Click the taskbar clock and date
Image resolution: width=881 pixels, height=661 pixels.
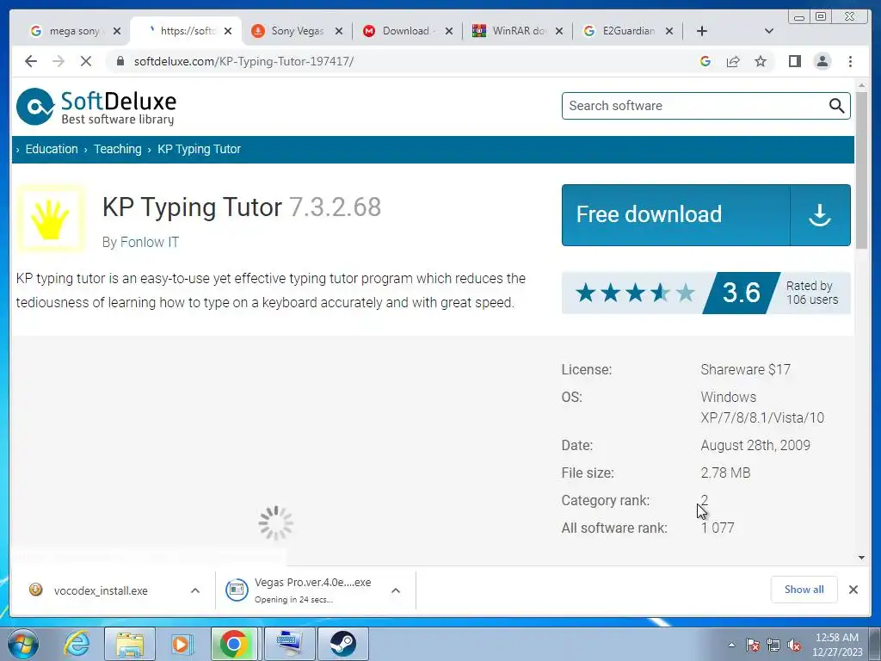coord(837,645)
